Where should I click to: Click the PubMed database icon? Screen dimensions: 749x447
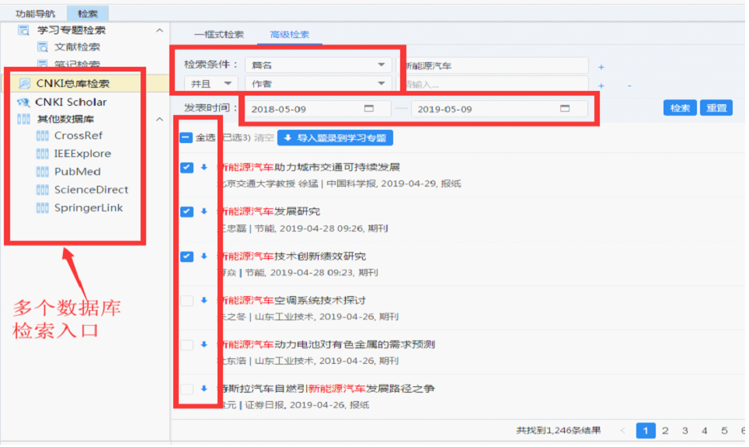click(43, 172)
